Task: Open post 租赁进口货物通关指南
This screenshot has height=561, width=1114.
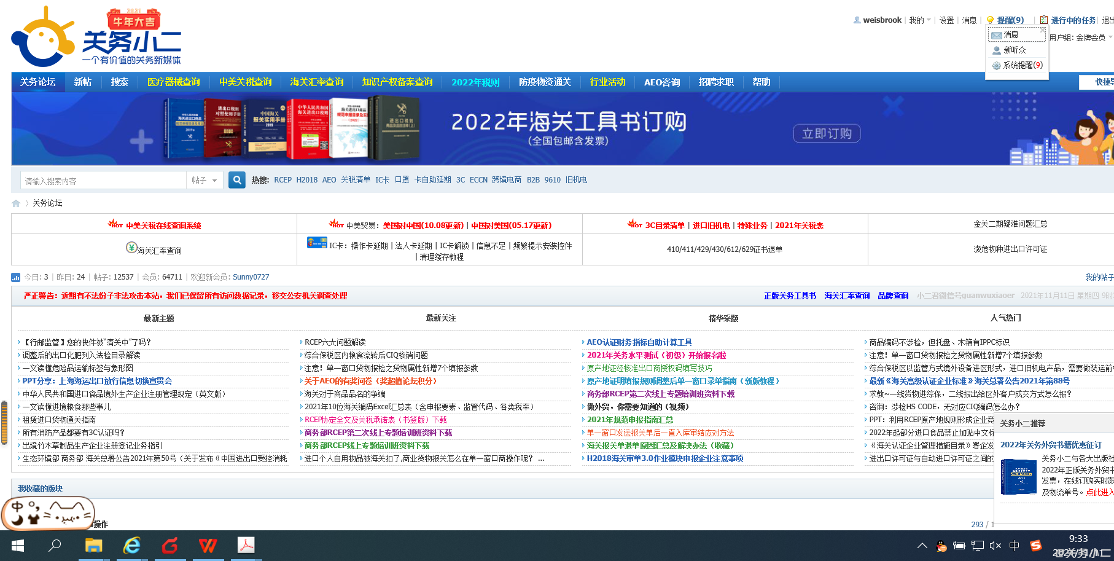Action: [59, 420]
